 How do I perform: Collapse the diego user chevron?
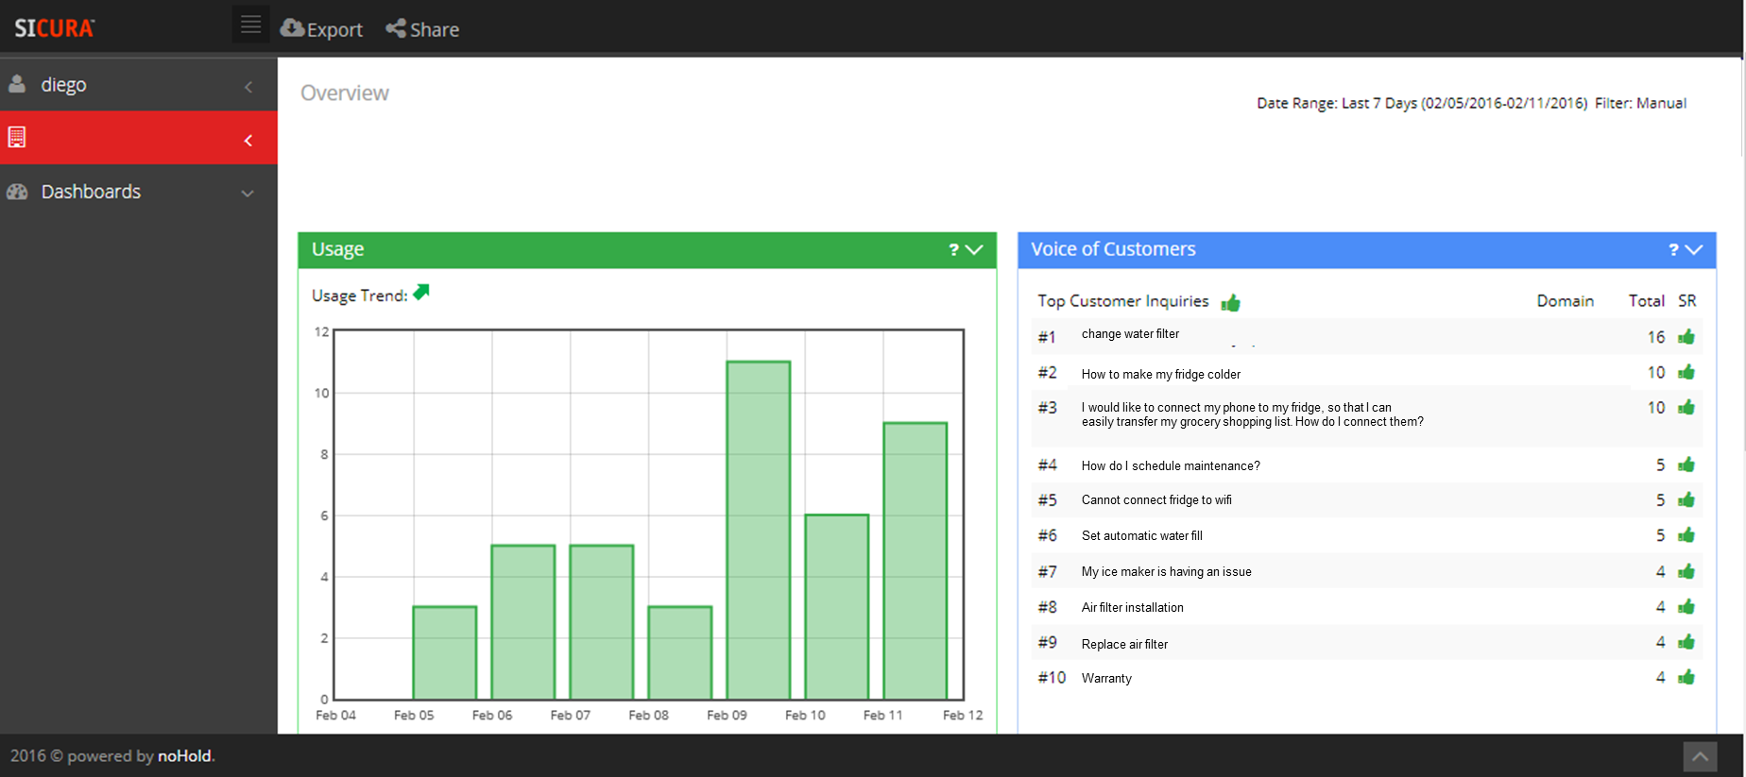(248, 87)
